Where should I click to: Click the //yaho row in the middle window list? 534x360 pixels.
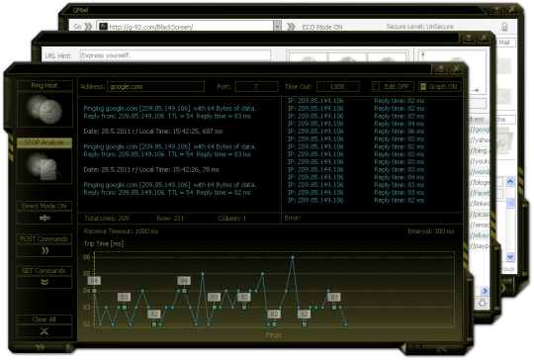[480, 140]
